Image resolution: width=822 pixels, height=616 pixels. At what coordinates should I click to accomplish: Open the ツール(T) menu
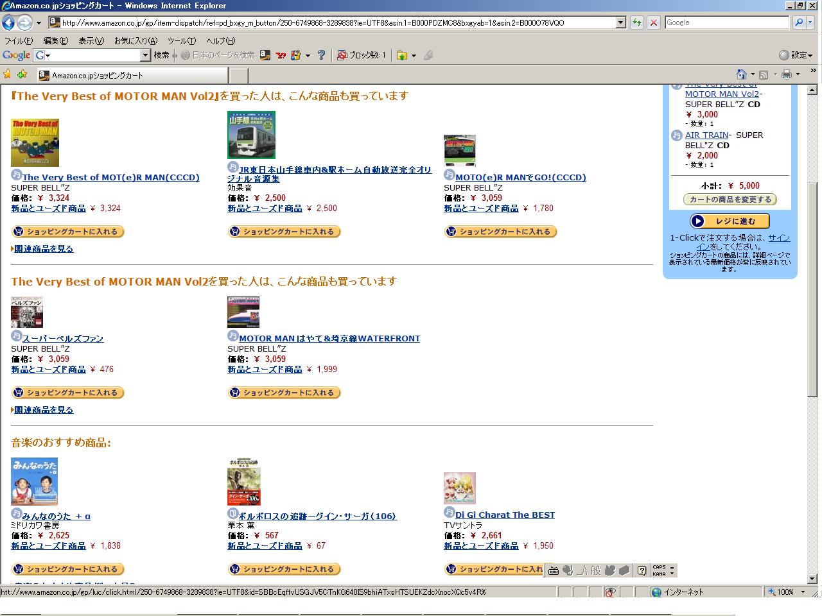[x=182, y=40]
